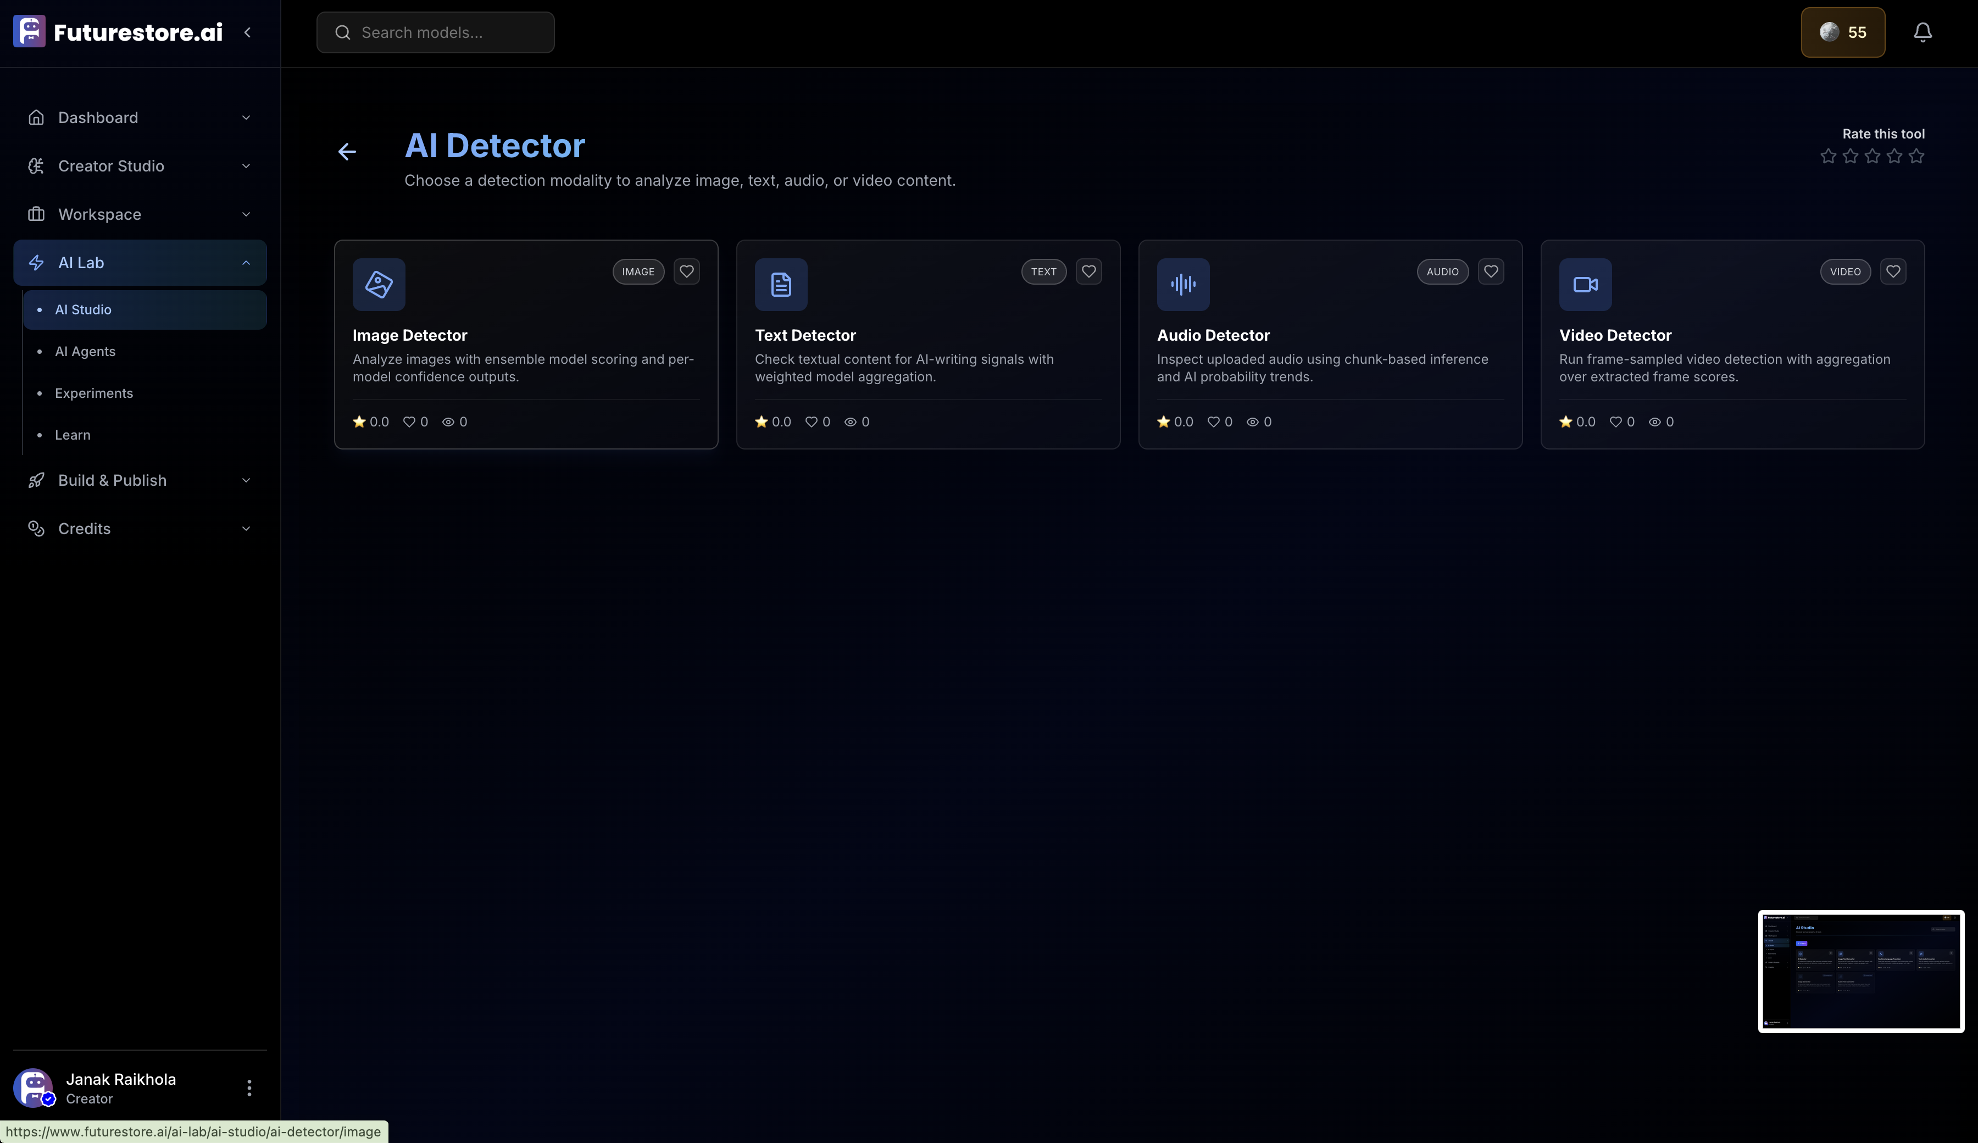Image resolution: width=1978 pixels, height=1143 pixels.
Task: Click the Video Detector camera icon
Action: tap(1586, 284)
